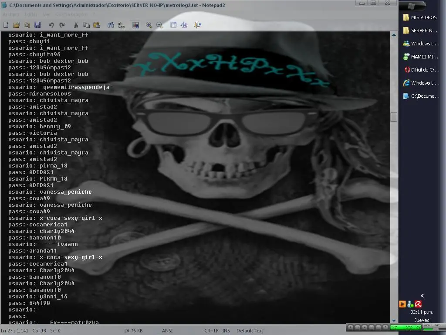Open the Configuración menu
The width and height of the screenshot is (446, 335).
point(71,14)
